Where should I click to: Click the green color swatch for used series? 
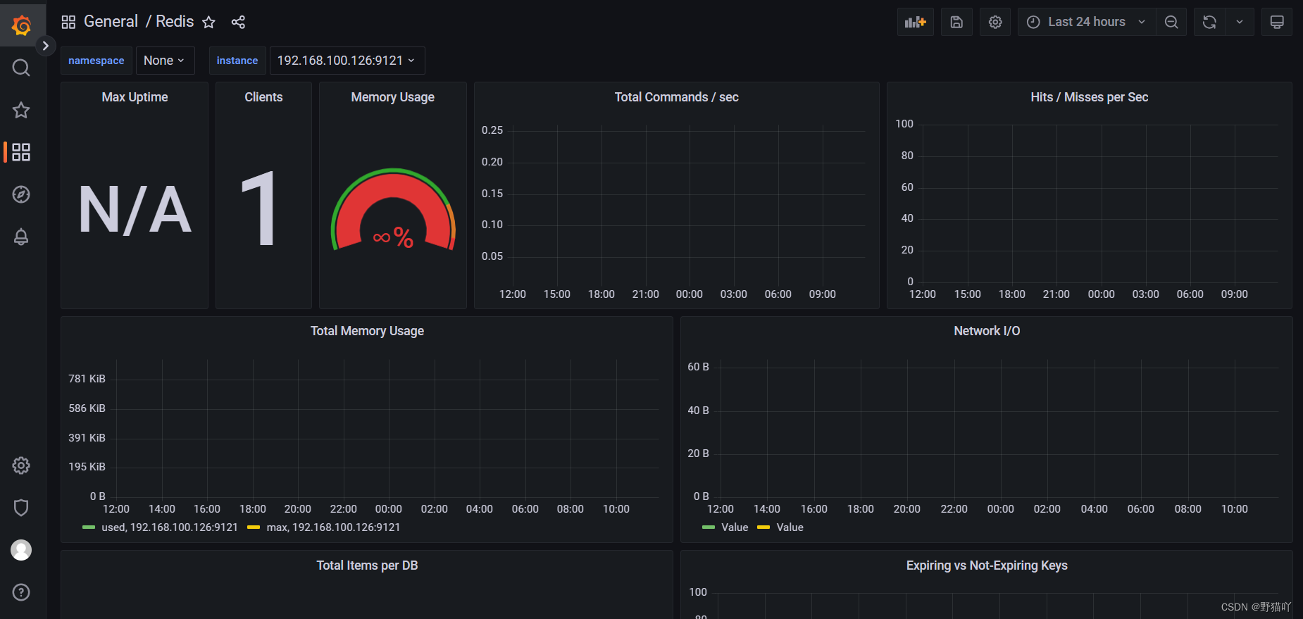point(89,527)
